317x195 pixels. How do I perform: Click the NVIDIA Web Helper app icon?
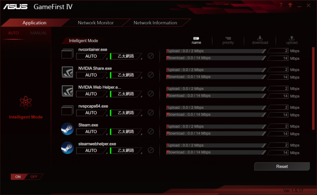(67, 91)
